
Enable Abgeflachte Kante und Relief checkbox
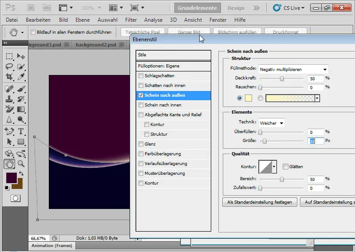tap(141, 114)
